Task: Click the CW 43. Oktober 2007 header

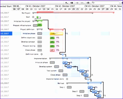Action: tap(94, 6)
